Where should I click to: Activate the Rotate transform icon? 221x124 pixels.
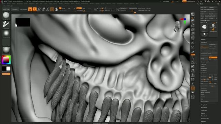[48, 9]
